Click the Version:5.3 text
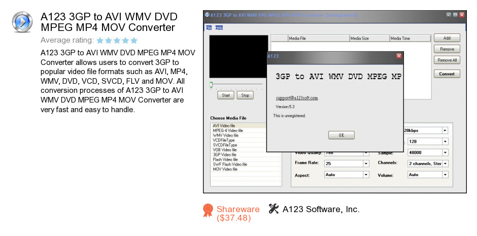Screen dimensions: 477x236 (285, 107)
